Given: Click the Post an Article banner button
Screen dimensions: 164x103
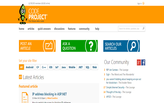Looking at the screenshot, I should tap(37, 46).
